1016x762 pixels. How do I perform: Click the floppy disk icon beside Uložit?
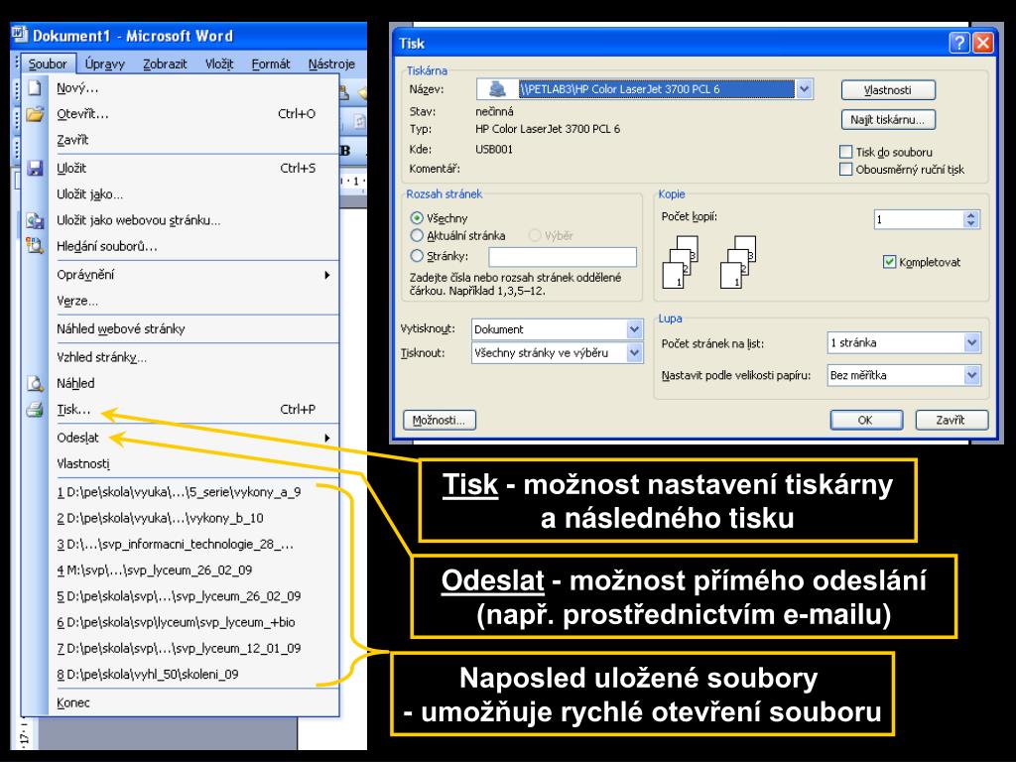tap(35, 169)
